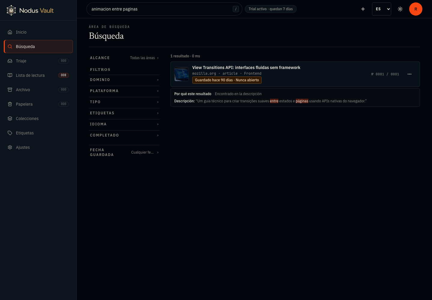The image size is (432, 300).
Task: Click the result thumbnail image
Action: click(181, 74)
